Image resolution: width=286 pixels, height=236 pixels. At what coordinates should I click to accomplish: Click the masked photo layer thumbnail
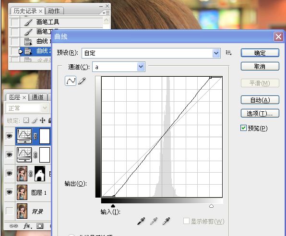pos(22,174)
